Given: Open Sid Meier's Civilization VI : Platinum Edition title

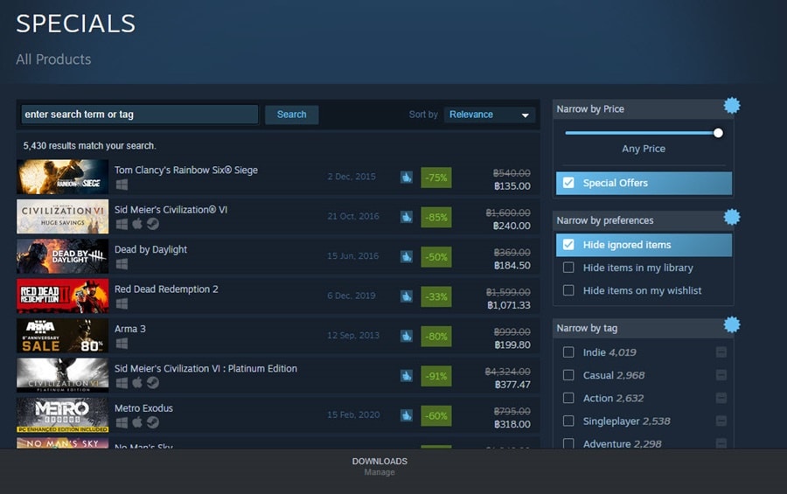Looking at the screenshot, I should [x=205, y=368].
